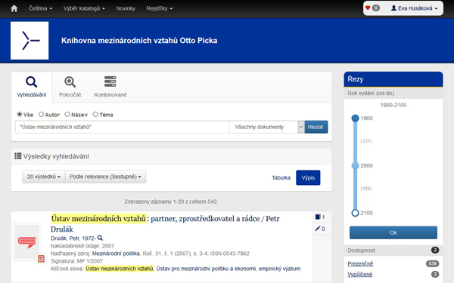Click the search query input field

click(122, 127)
